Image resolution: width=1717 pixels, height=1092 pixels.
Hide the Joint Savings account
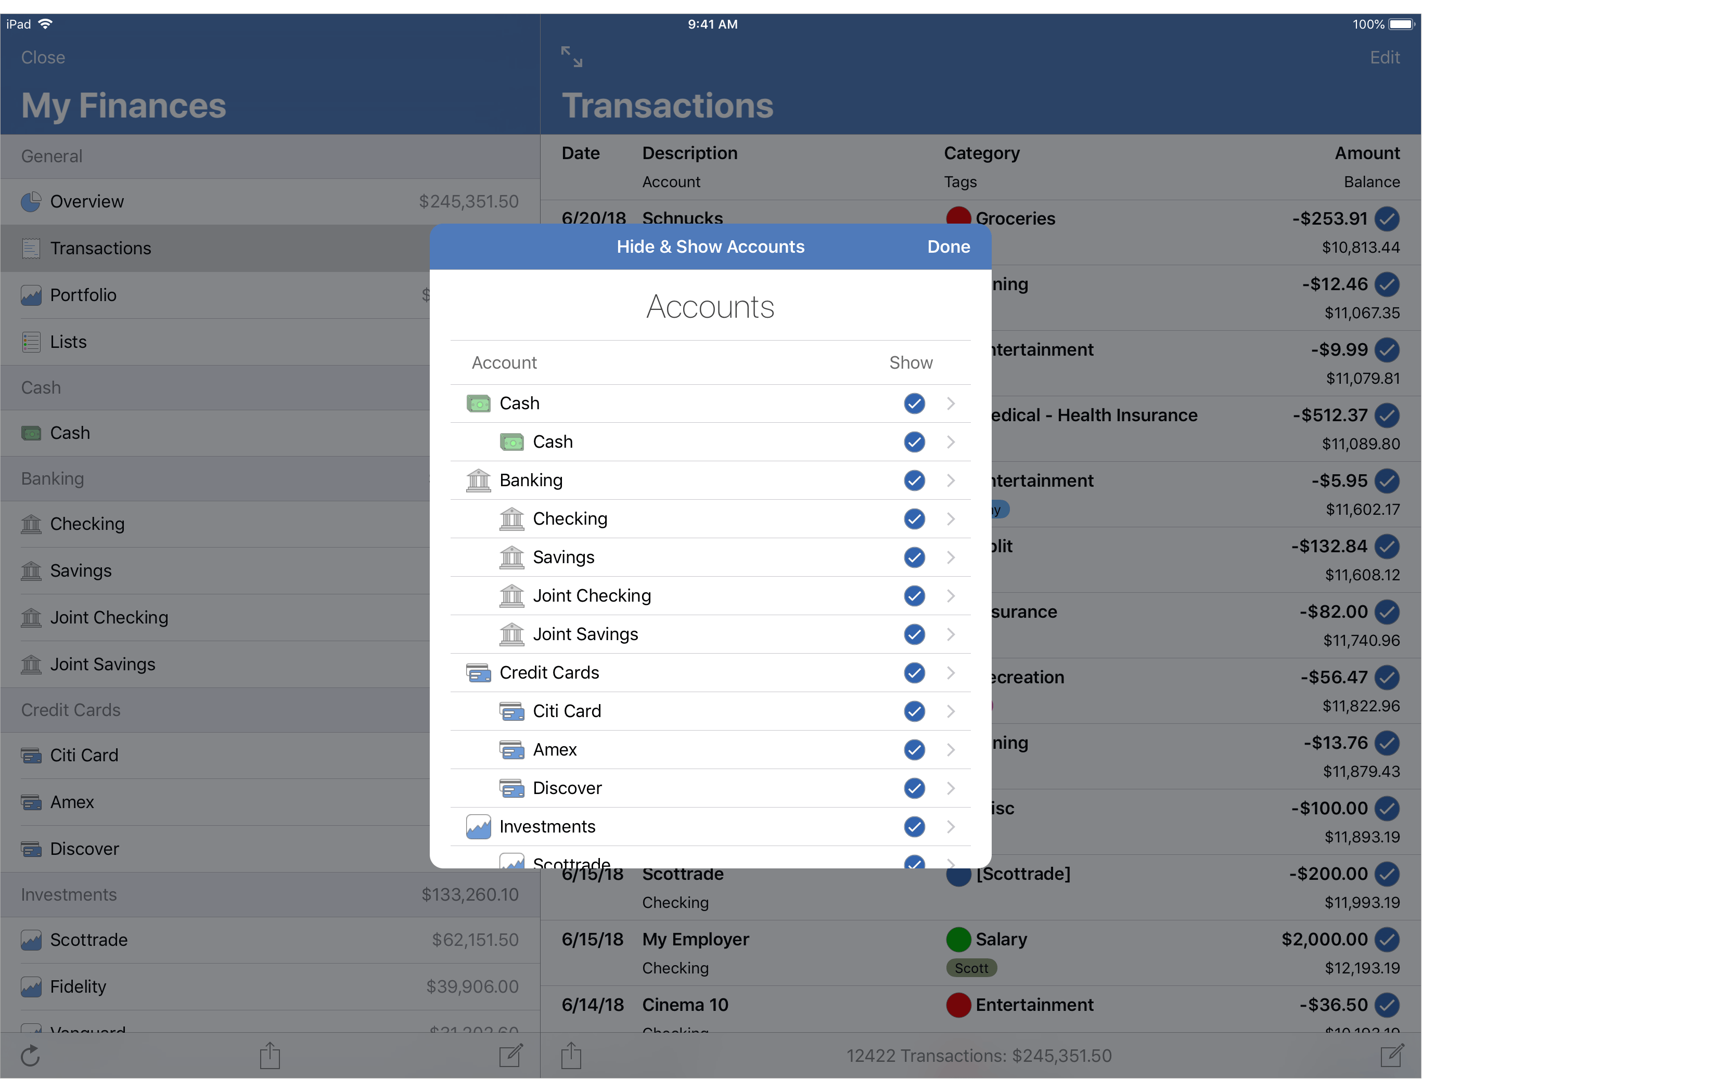coord(914,634)
